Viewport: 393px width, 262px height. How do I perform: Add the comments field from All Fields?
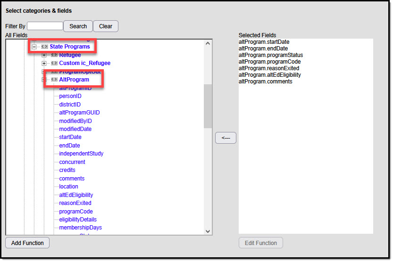click(72, 179)
